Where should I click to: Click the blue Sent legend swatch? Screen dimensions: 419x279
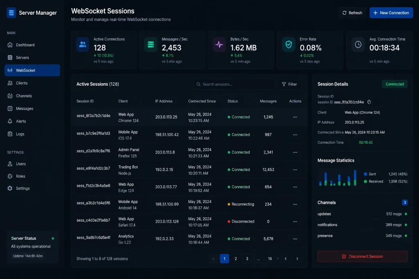(365, 174)
